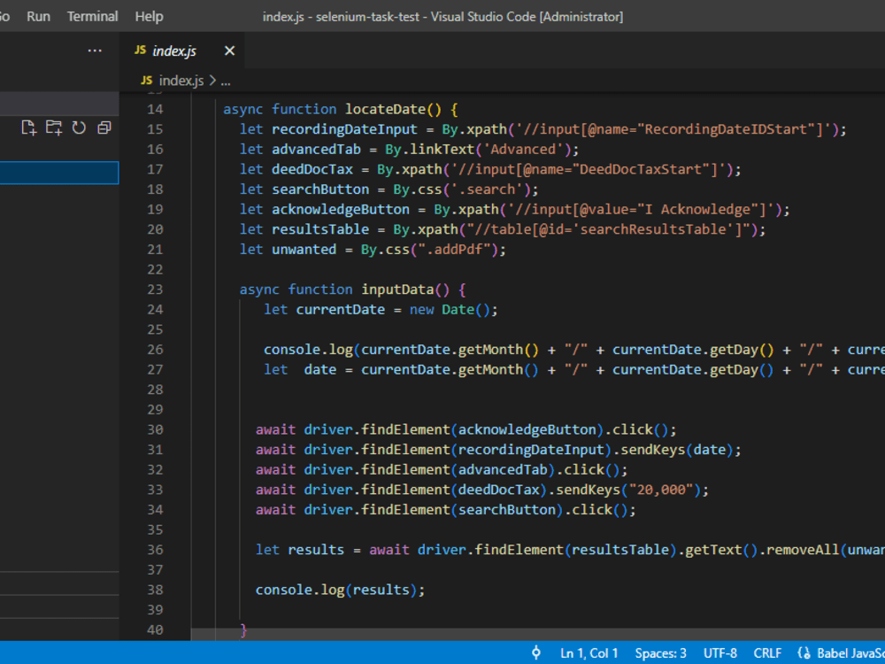This screenshot has height=664, width=885.
Task: Click the JS icon in the breadcrumb bar
Action: [x=145, y=81]
